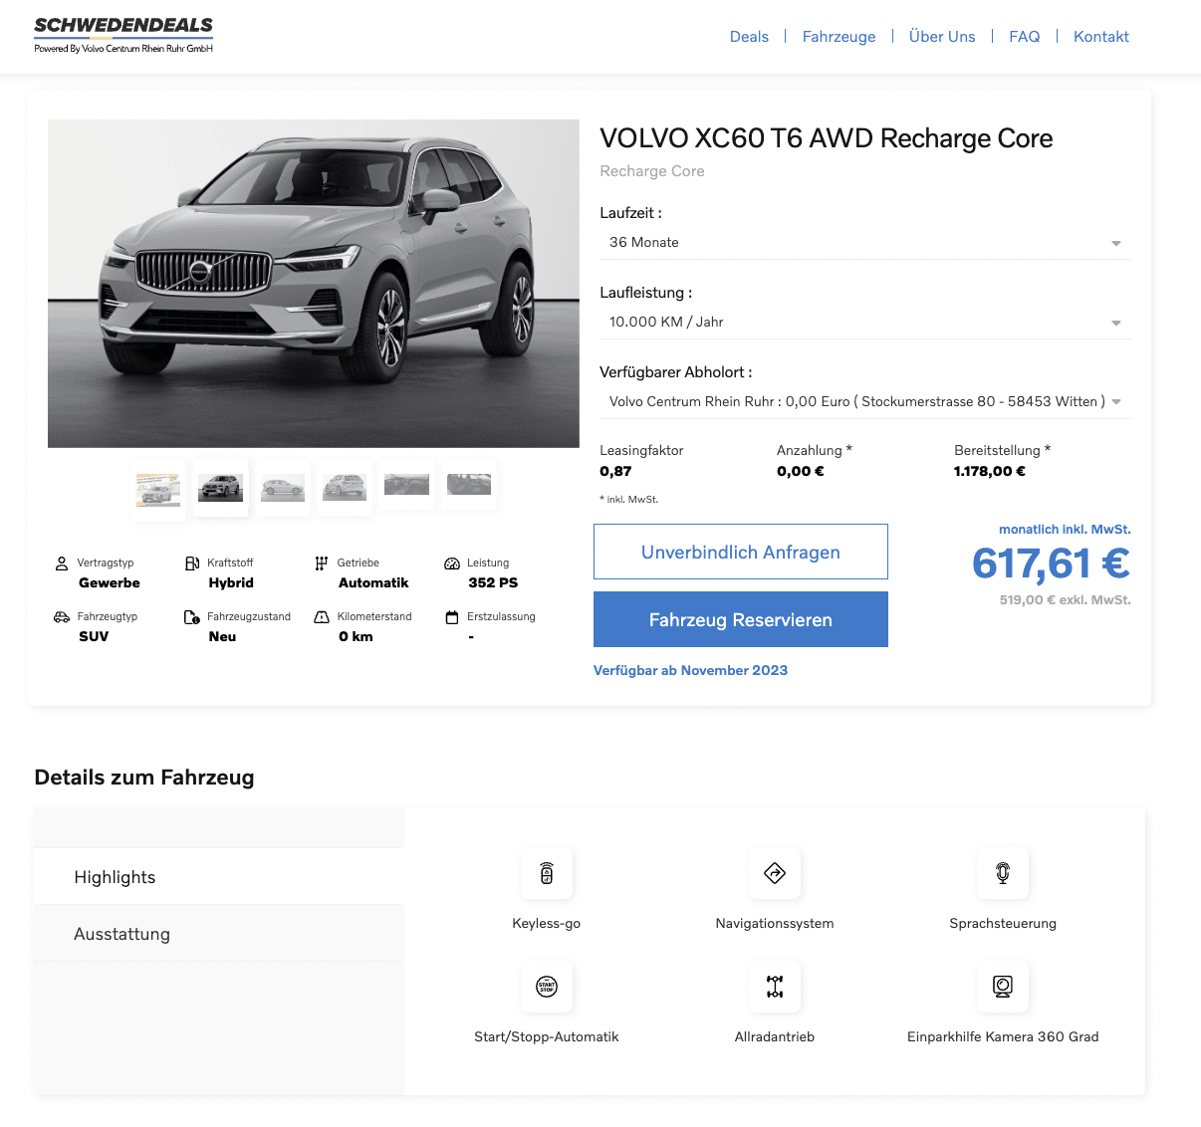The width and height of the screenshot is (1201, 1127).
Task: Go to Fahrzeuge in the navigation
Action: click(x=840, y=37)
